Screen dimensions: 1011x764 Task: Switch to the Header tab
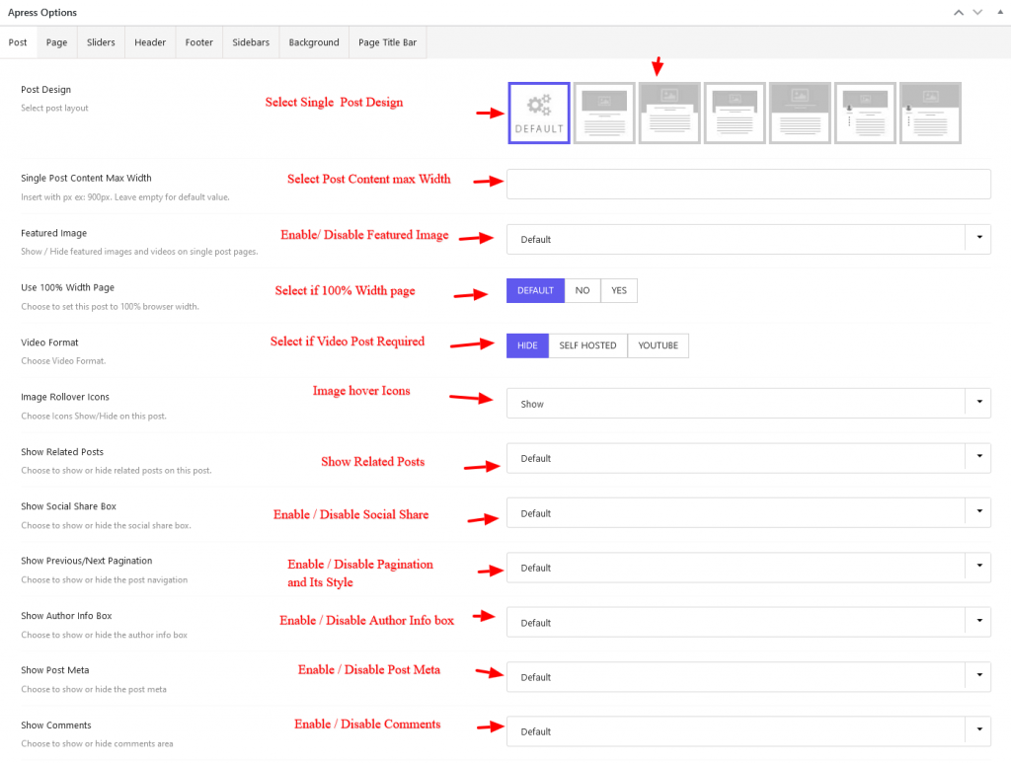point(149,41)
